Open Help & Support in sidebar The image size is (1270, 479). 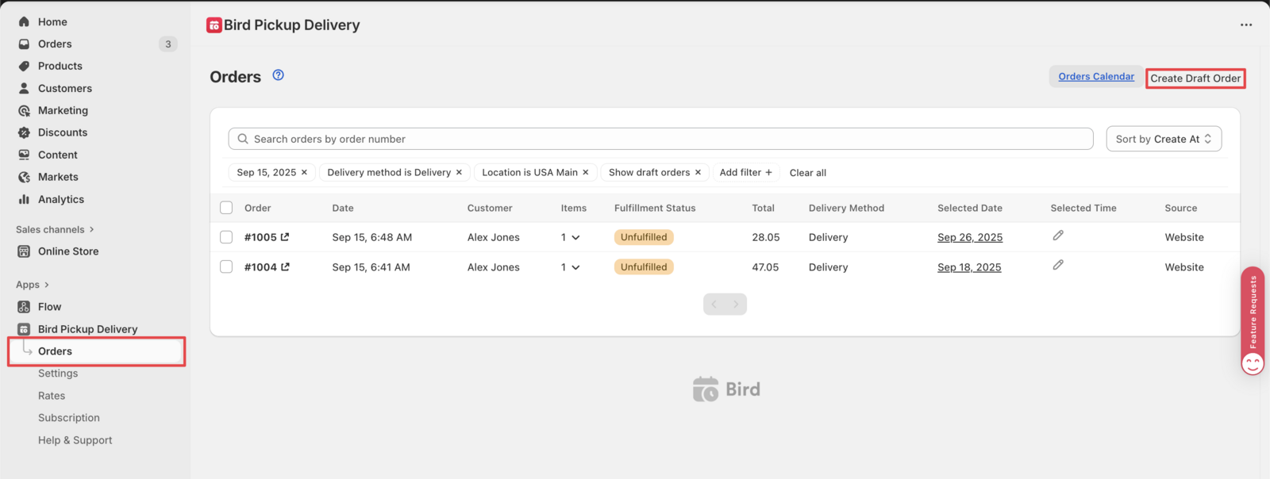(x=75, y=440)
